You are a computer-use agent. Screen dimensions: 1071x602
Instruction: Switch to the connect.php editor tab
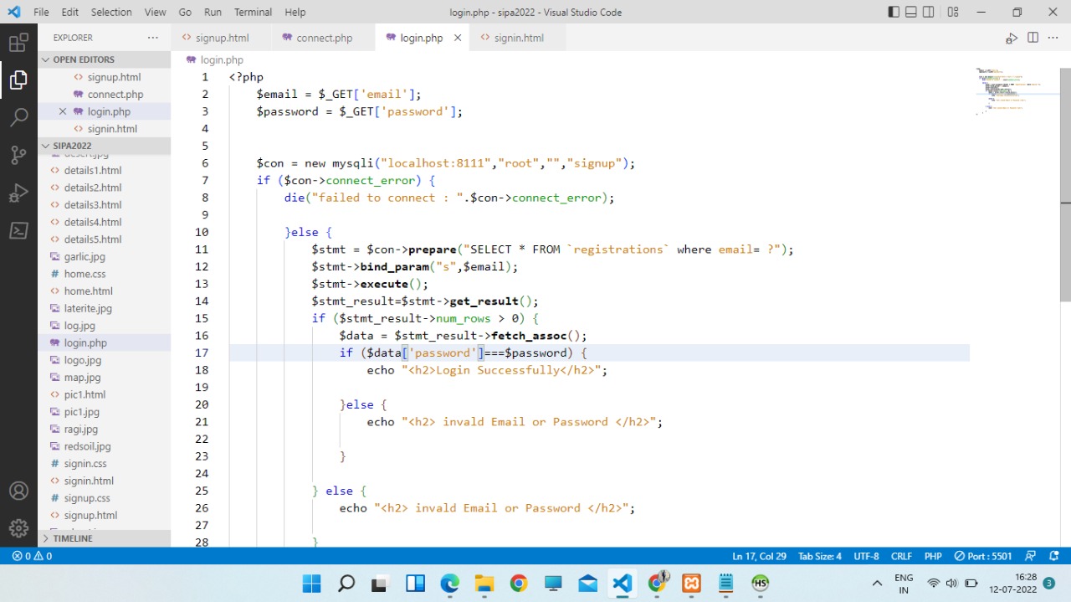(324, 38)
